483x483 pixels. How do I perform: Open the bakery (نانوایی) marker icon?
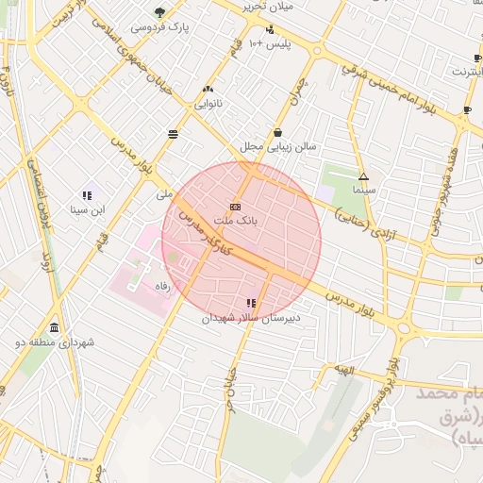point(208,90)
